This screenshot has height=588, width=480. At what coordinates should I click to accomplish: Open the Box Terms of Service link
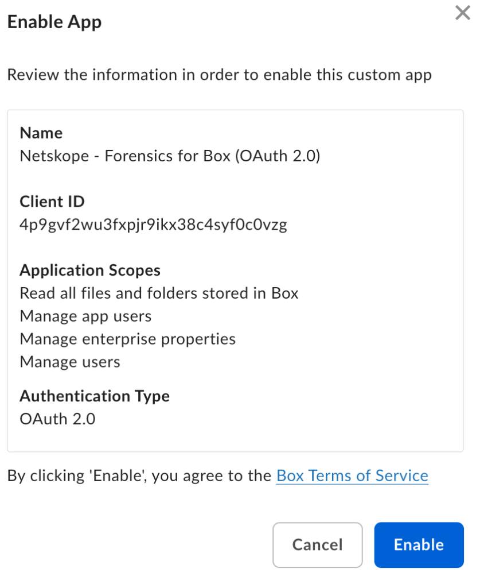coord(352,475)
